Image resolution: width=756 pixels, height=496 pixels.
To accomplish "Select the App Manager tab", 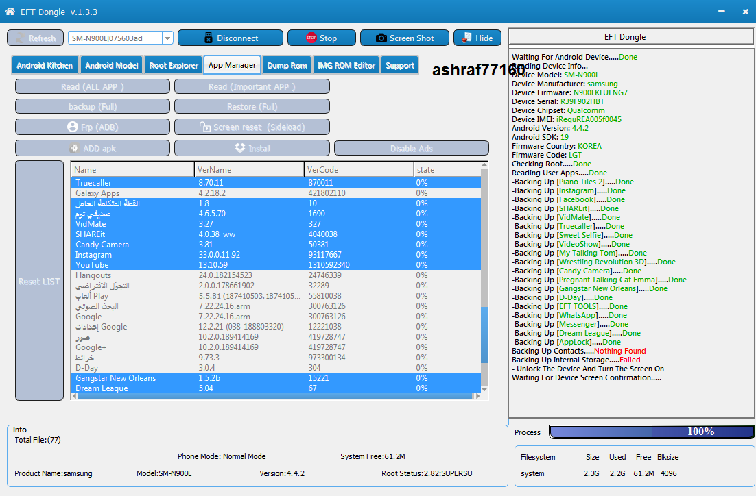I will pyautogui.click(x=232, y=65).
